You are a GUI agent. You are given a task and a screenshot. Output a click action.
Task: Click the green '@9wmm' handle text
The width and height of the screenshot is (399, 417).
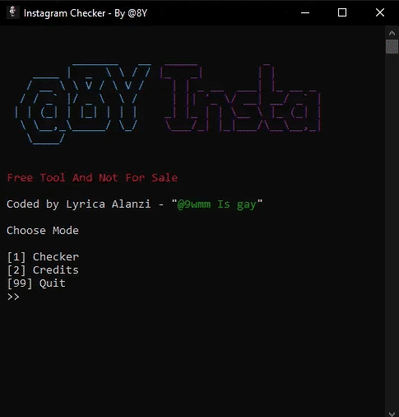pos(194,204)
